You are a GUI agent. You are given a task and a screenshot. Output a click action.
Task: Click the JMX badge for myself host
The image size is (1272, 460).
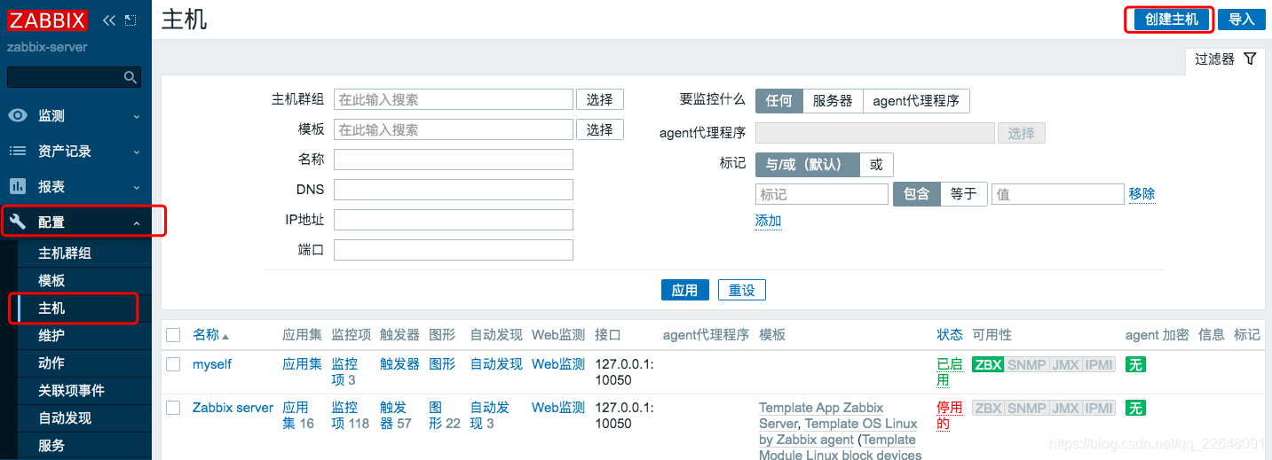[x=1065, y=364]
